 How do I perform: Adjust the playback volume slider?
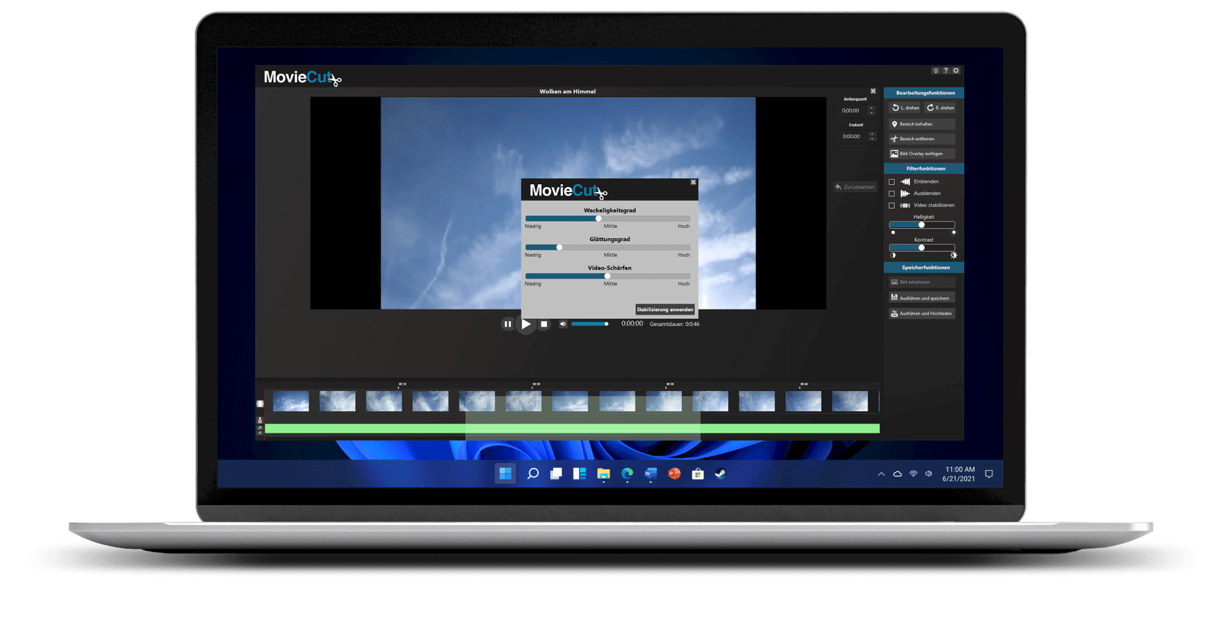[590, 324]
